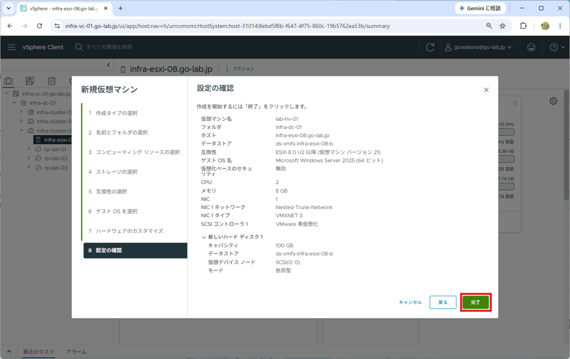
Task: Open the 最近のタスク tab
Action: point(38,352)
